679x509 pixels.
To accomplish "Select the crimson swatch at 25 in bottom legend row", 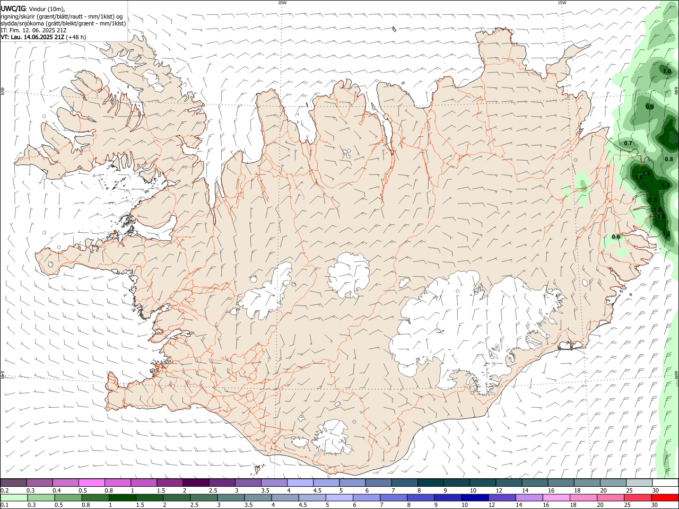I will pyautogui.click(x=638, y=498).
